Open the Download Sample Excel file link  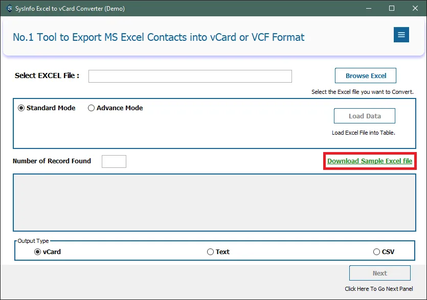(x=369, y=161)
